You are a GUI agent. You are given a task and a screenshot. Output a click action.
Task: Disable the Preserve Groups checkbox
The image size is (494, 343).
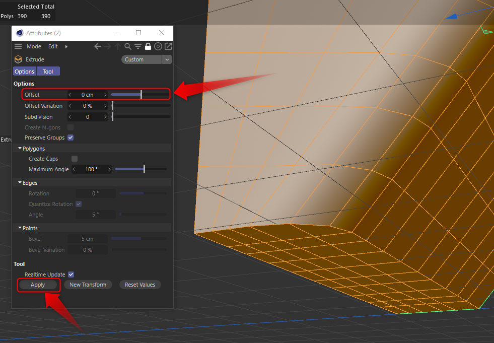coord(70,138)
